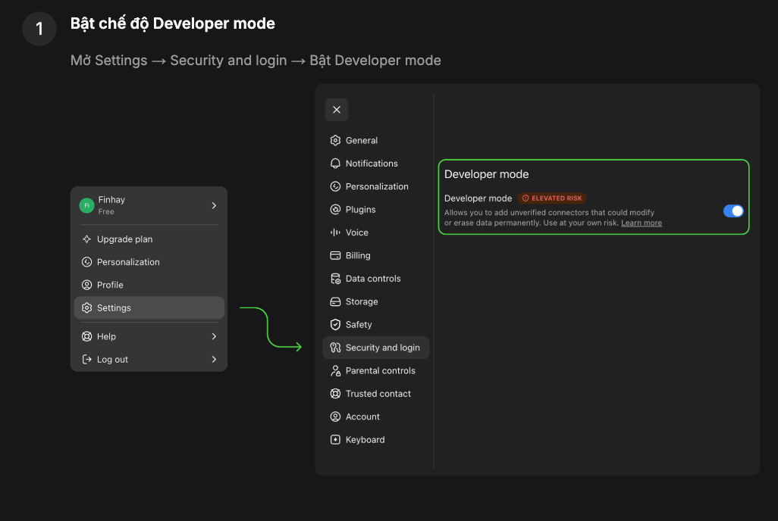Viewport: 778px width, 521px height.
Task: Click the Storage drive icon
Action: click(x=335, y=301)
